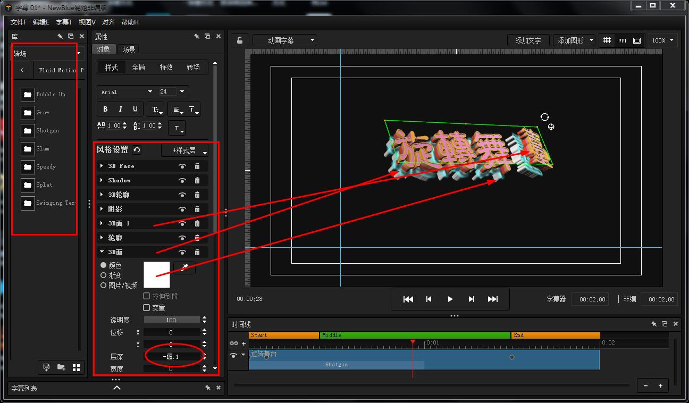The height and width of the screenshot is (403, 689).
Task: Toggle visibility of 3D轮廓 layer
Action: click(x=182, y=195)
